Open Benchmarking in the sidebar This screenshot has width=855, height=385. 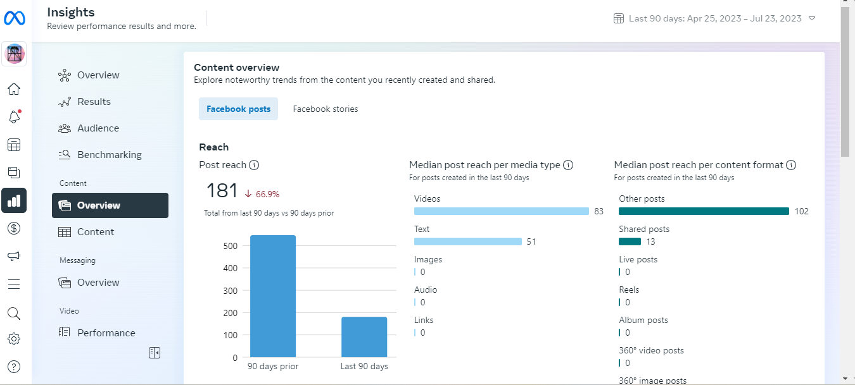coord(109,155)
